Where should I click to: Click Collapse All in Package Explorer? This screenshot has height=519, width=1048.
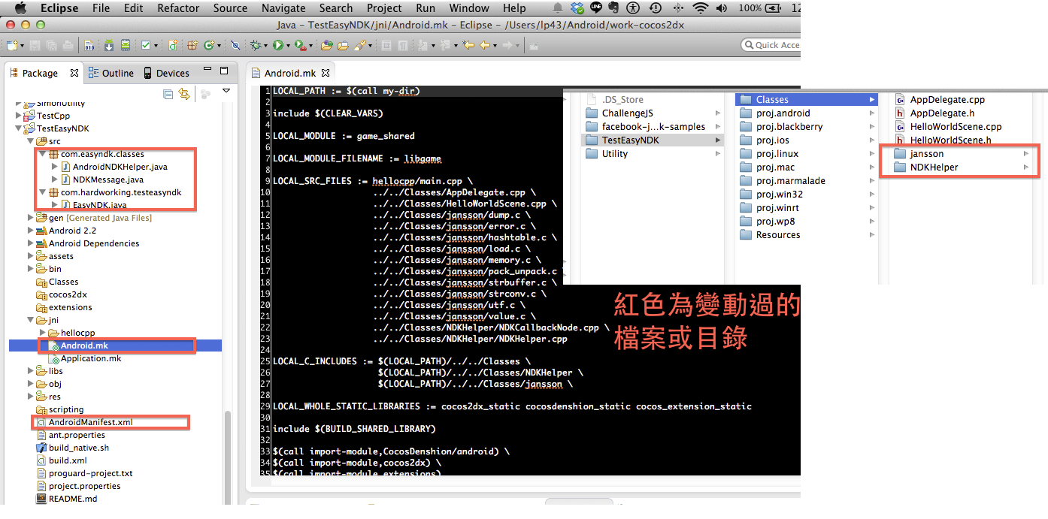coord(168,94)
